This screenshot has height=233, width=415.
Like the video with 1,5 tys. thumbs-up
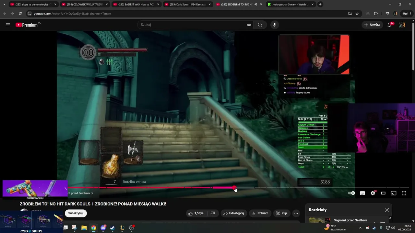pyautogui.click(x=196, y=213)
